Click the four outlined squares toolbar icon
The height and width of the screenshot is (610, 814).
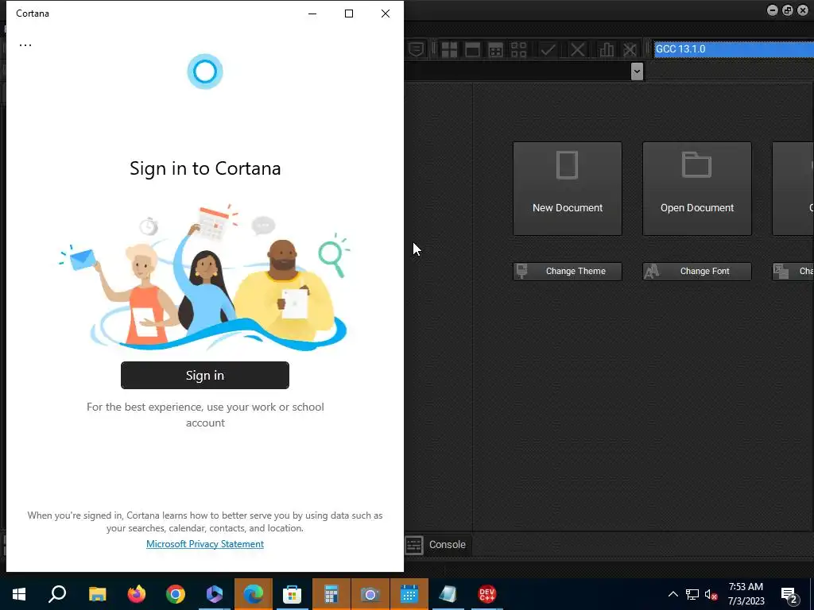[x=518, y=50]
